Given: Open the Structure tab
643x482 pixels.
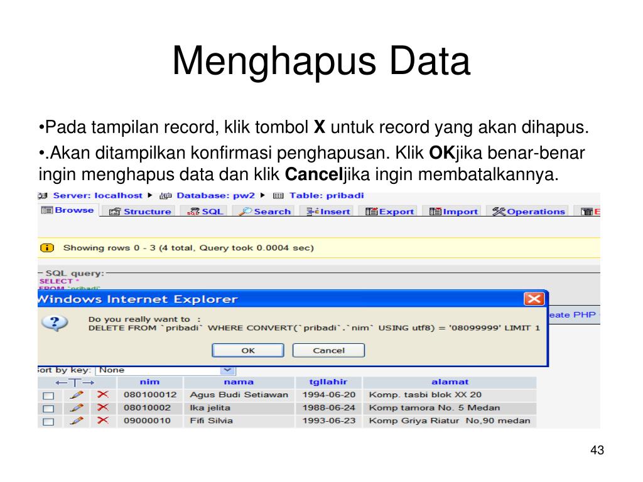Looking at the screenshot, I should pos(140,212).
